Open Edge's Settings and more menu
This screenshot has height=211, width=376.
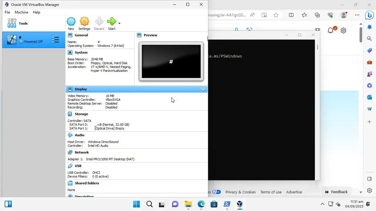(357, 15)
